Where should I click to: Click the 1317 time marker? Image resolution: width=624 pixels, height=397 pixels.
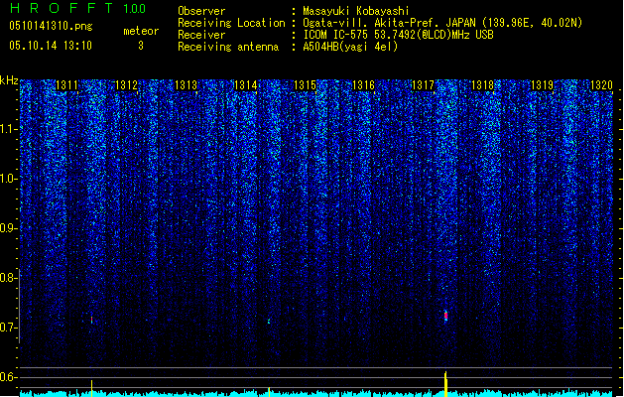coord(423,84)
